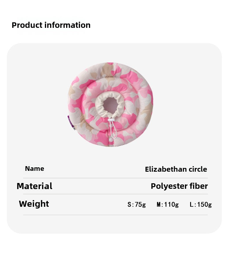229x261 pixels.
Task: Choose the S:75g weight entry
Action: click(137, 204)
